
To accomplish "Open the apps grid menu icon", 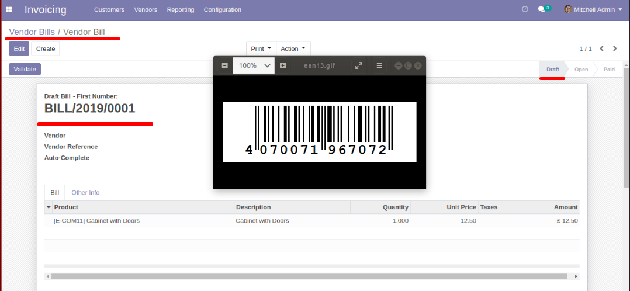I will tap(9, 9).
